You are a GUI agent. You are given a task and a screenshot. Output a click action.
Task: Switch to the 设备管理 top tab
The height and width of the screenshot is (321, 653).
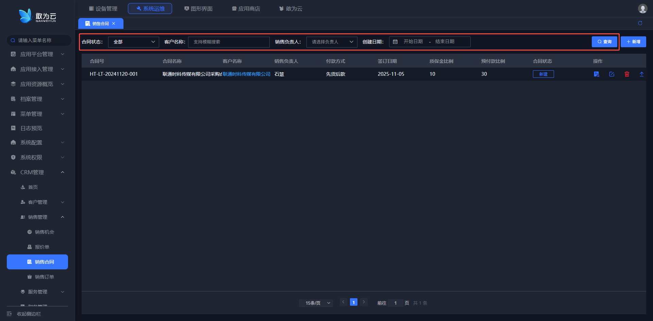pyautogui.click(x=103, y=8)
